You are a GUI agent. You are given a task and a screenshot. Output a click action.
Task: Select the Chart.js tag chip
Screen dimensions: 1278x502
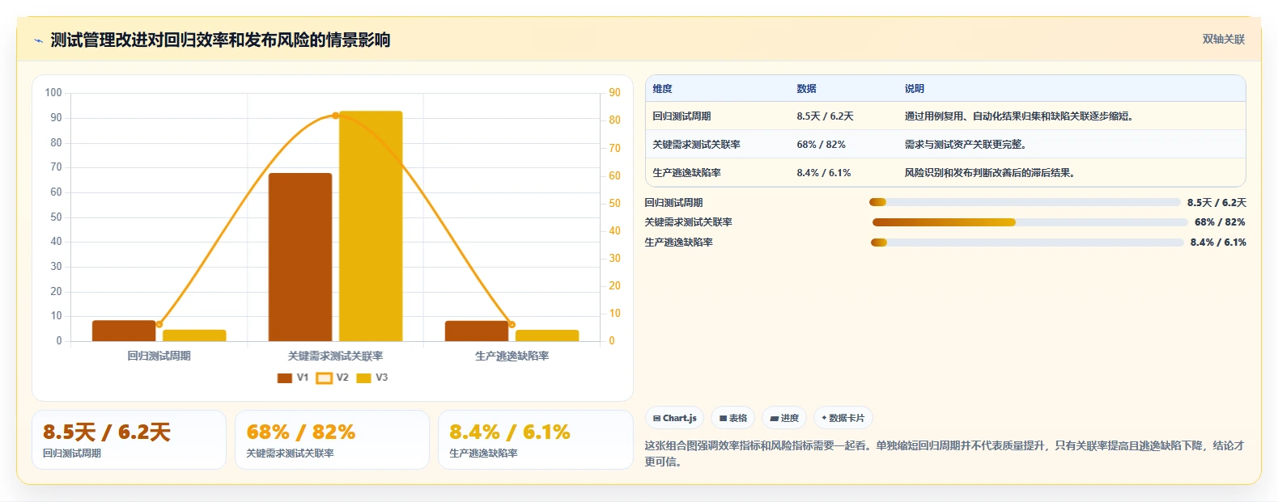click(x=674, y=418)
